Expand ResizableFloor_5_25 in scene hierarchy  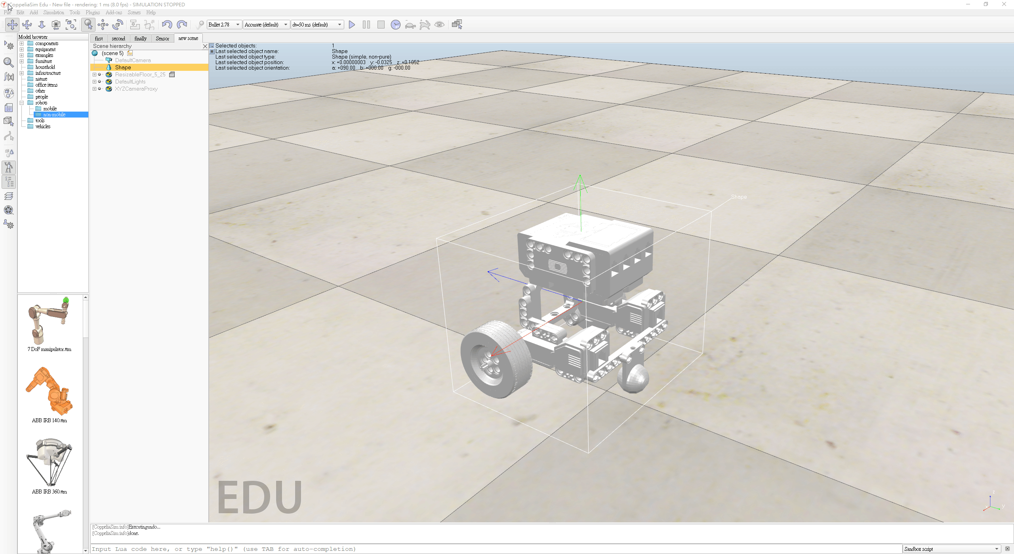coord(94,74)
